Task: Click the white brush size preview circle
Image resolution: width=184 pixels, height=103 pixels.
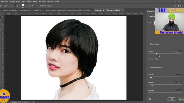Action: (x=23, y=5)
